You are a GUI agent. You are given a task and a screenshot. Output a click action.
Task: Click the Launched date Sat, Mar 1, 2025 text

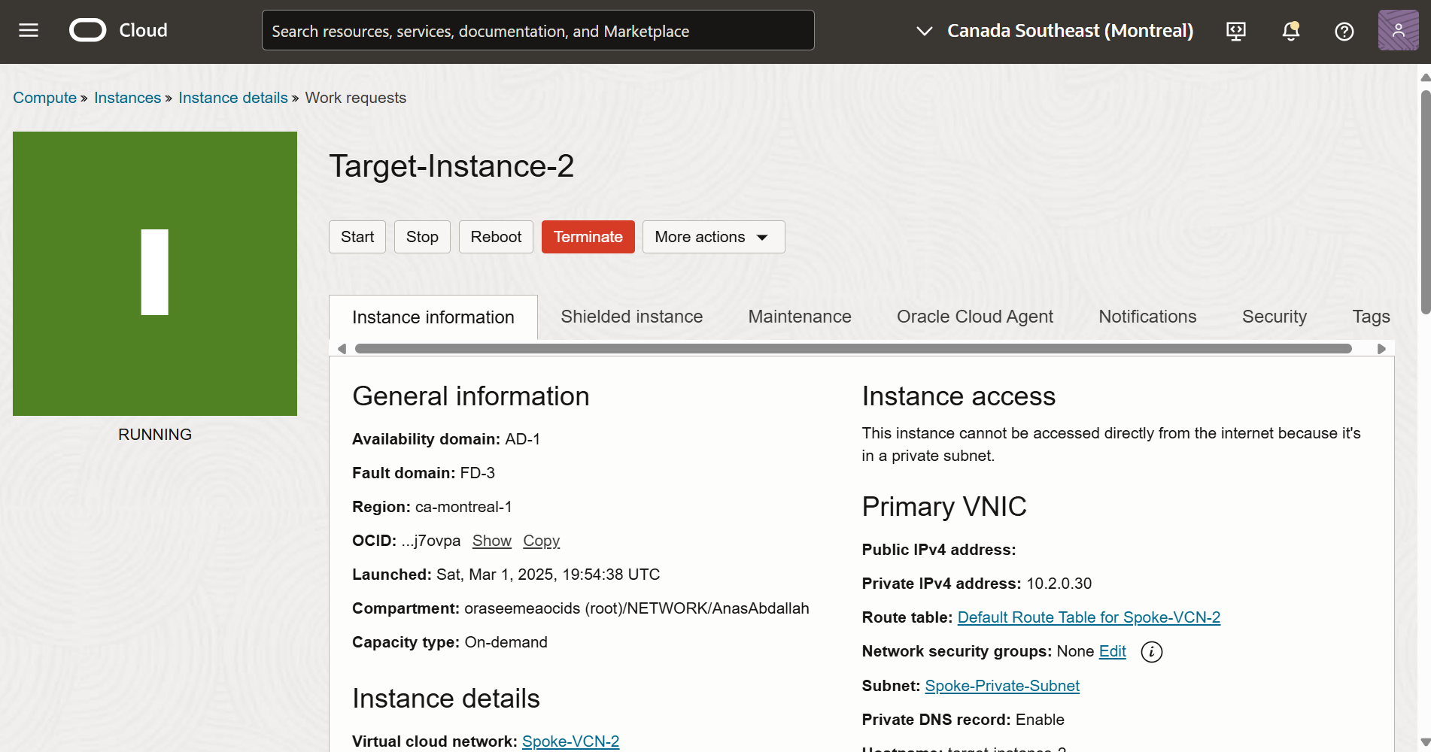506,575
